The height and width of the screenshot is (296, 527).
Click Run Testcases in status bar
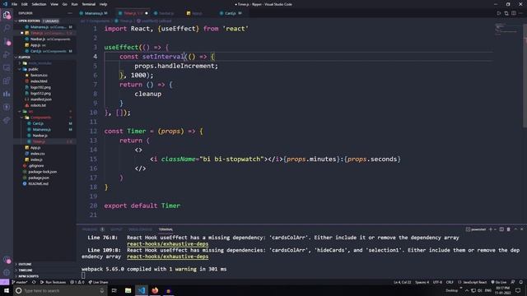[x=53, y=282]
